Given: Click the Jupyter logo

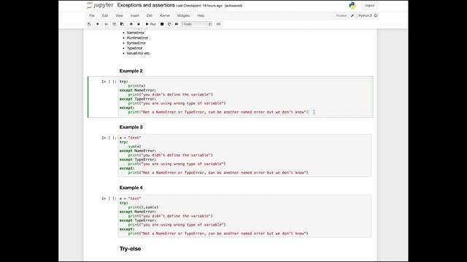Looking at the screenshot, I should tap(100, 5).
